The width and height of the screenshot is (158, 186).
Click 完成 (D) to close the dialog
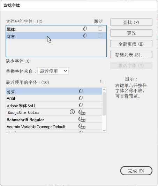pos(136,171)
